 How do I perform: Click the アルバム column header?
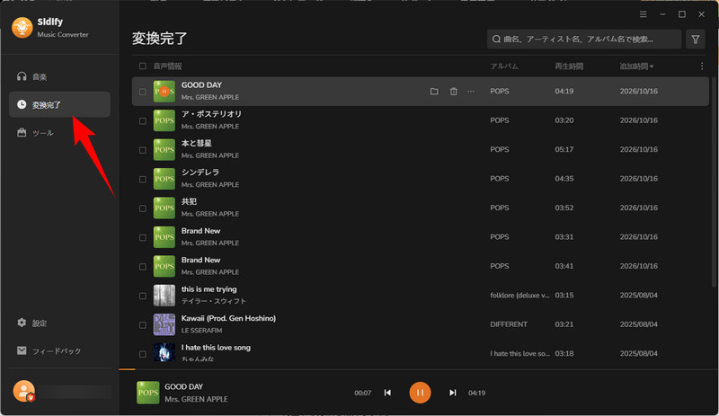pyautogui.click(x=504, y=66)
